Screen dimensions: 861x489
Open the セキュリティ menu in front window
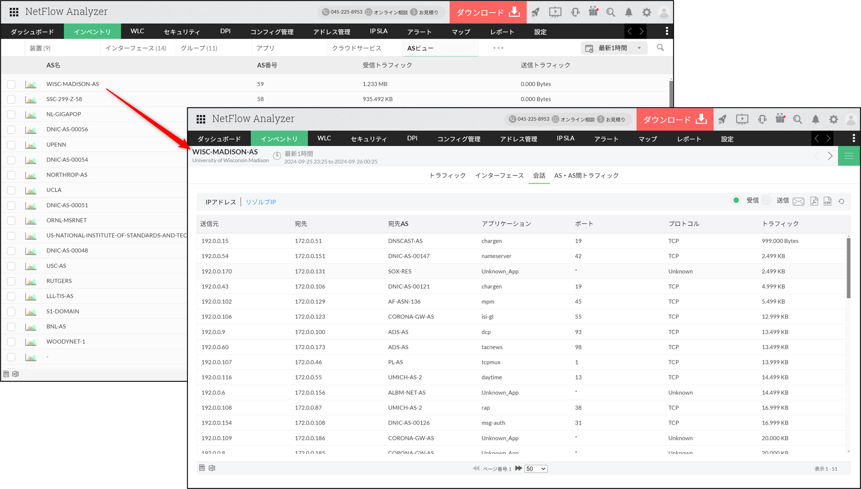coord(368,139)
